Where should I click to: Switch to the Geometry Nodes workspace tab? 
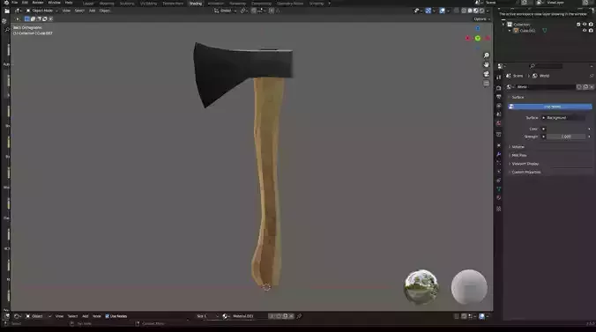point(290,4)
